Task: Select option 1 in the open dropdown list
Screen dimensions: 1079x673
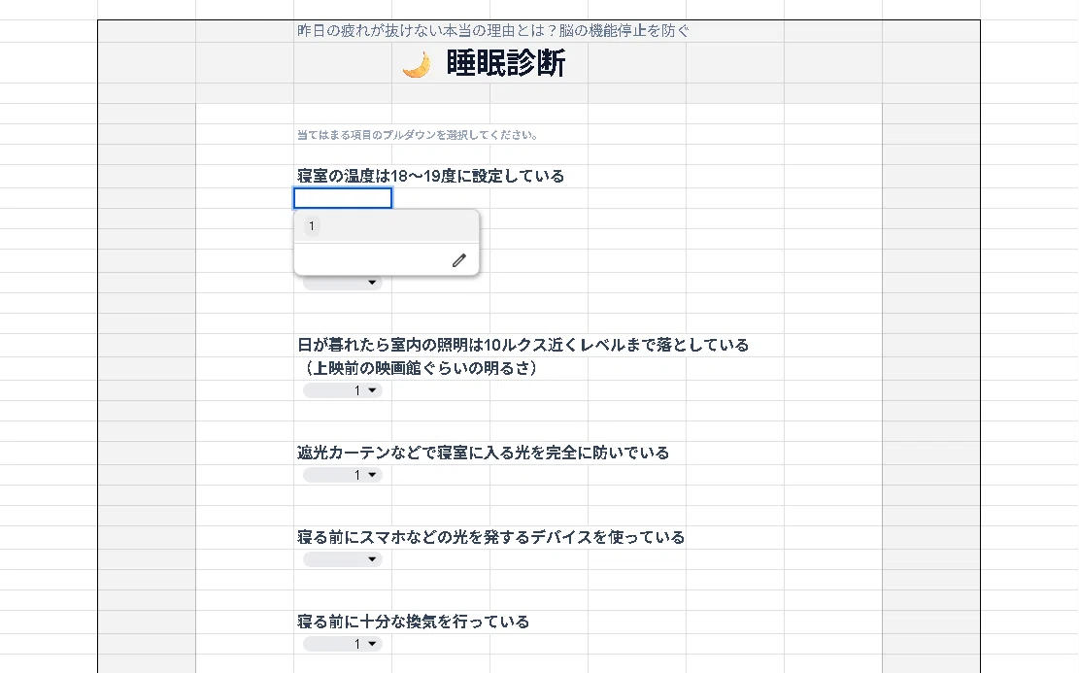Action: [386, 225]
